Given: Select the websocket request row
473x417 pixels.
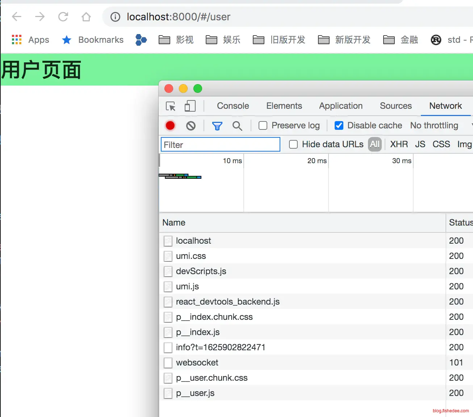Looking at the screenshot, I should 197,363.
